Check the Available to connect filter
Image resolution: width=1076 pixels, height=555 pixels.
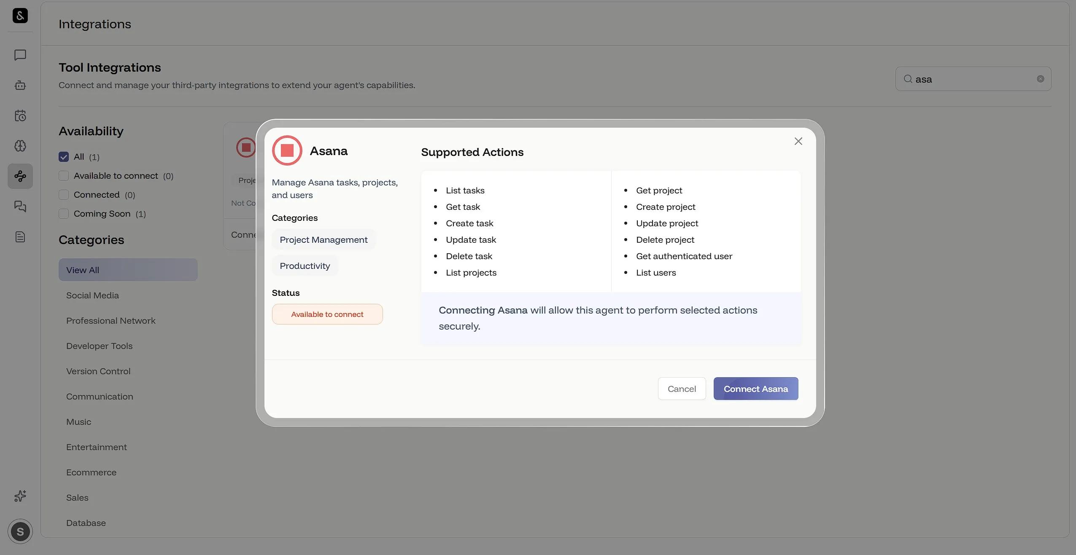64,176
